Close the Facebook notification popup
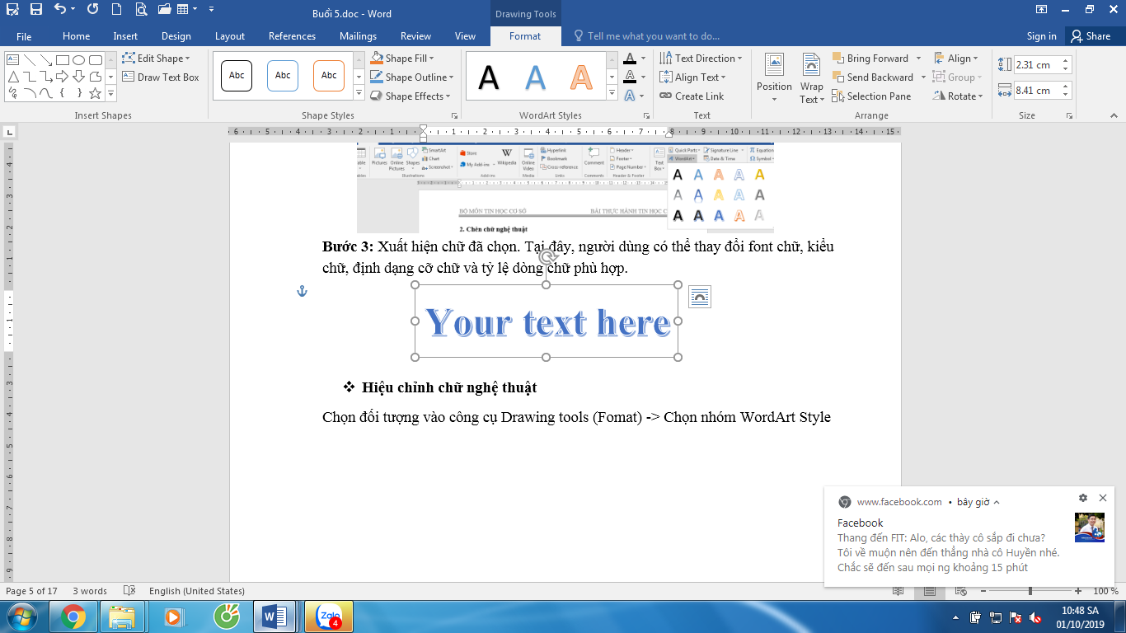Image resolution: width=1126 pixels, height=633 pixels. point(1103,498)
